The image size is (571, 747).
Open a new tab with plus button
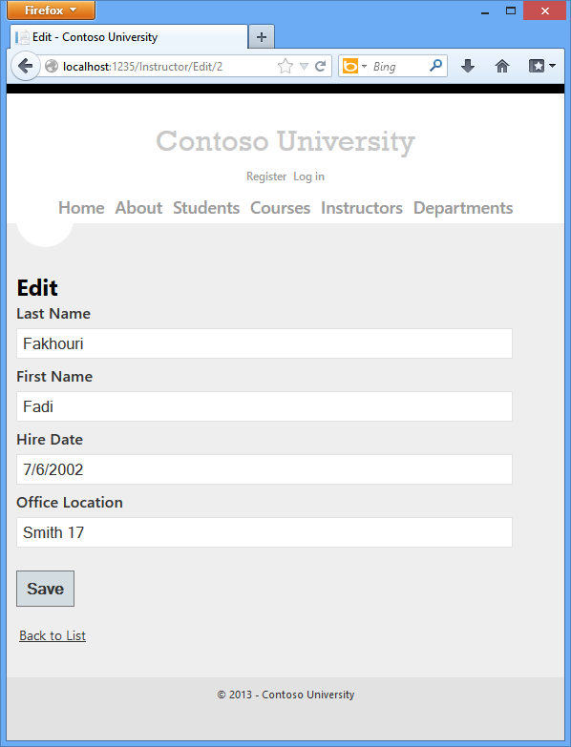[x=262, y=37]
